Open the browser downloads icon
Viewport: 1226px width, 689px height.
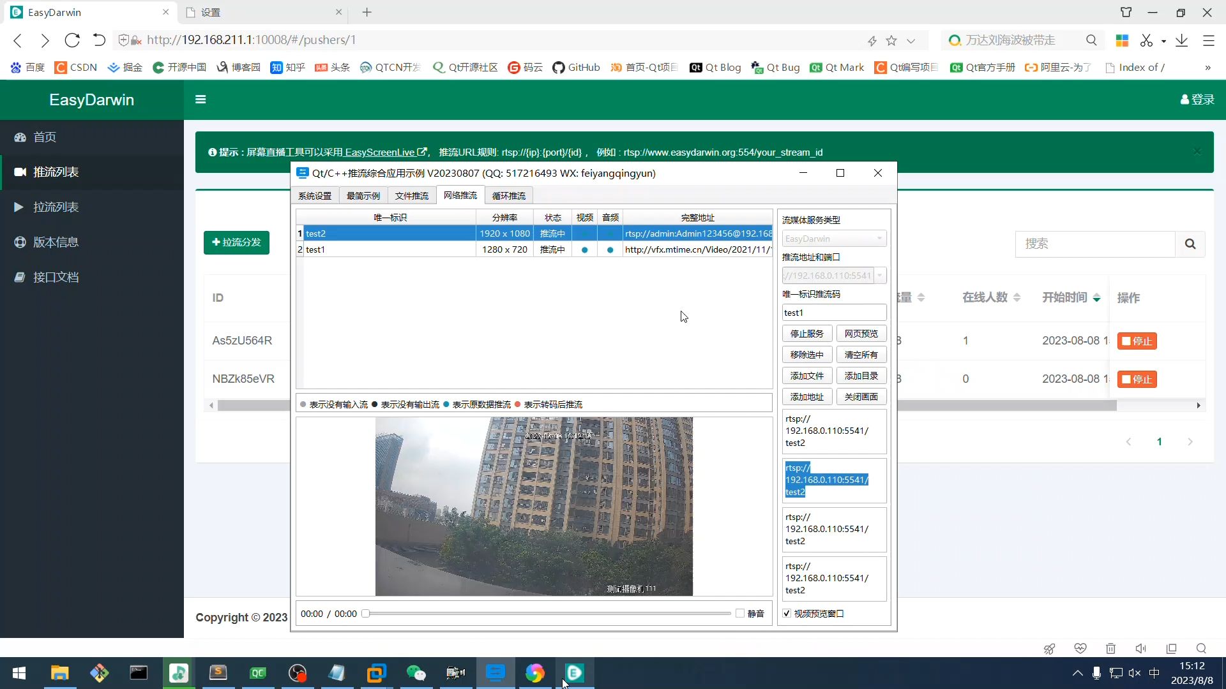[x=1182, y=40]
